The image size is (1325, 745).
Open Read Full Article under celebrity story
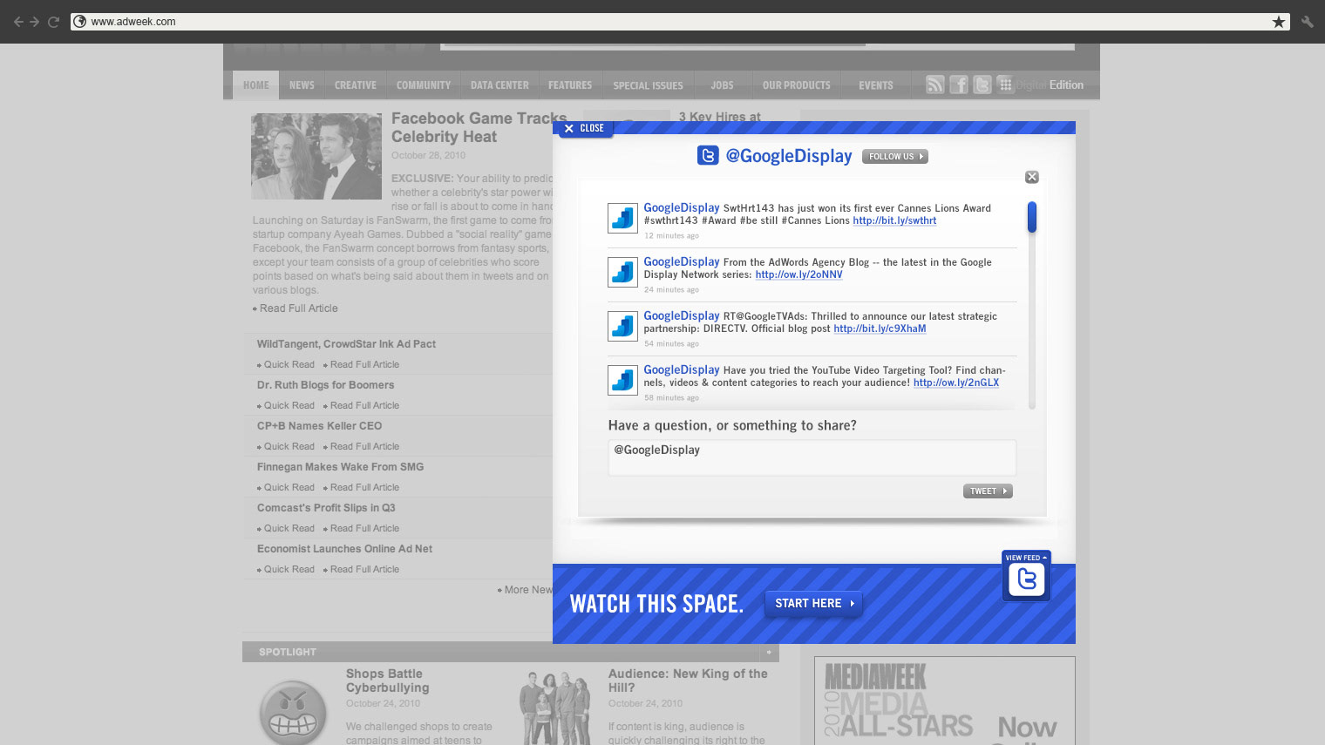(298, 308)
